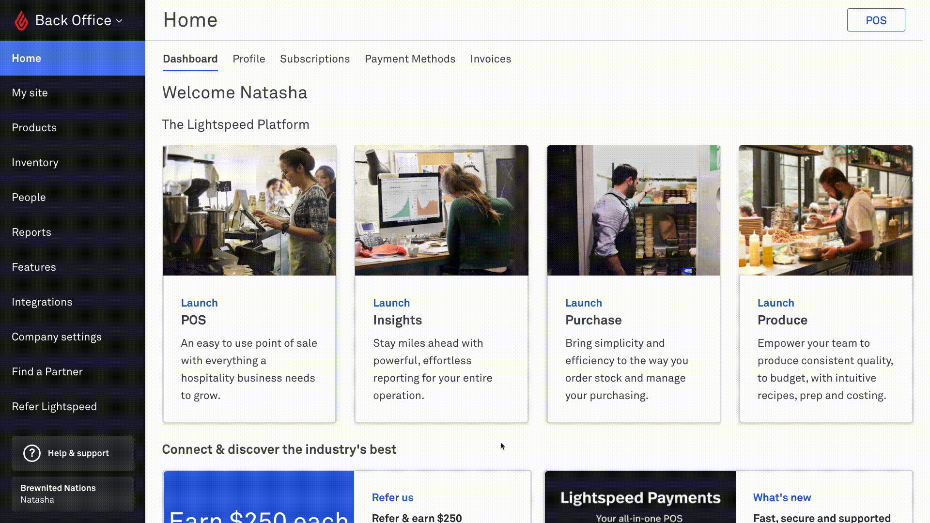Image resolution: width=930 pixels, height=523 pixels.
Task: Open the Reports section icon
Action: [x=31, y=232]
